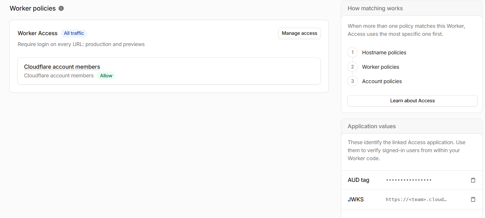The width and height of the screenshot is (485, 218).
Task: Open Manage access
Action: [299, 33]
